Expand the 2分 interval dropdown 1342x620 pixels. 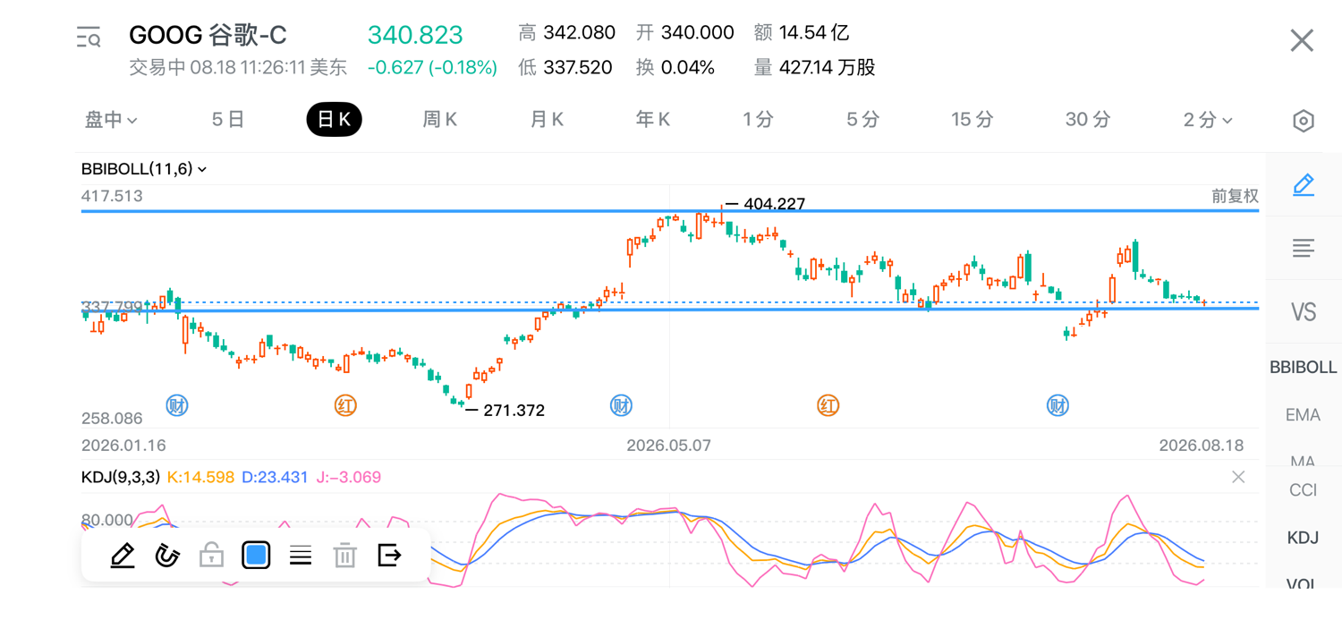pos(1207,120)
